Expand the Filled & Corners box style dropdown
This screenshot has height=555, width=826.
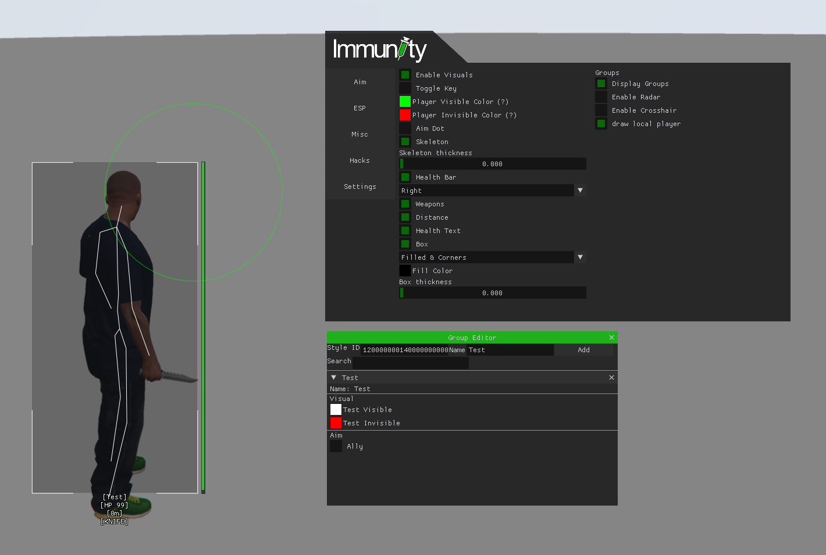(x=580, y=257)
